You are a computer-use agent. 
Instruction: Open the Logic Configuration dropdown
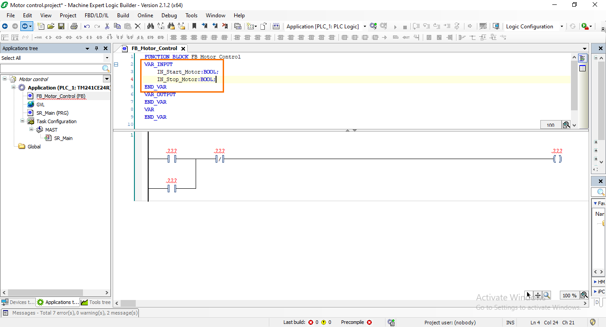pyautogui.click(x=562, y=26)
